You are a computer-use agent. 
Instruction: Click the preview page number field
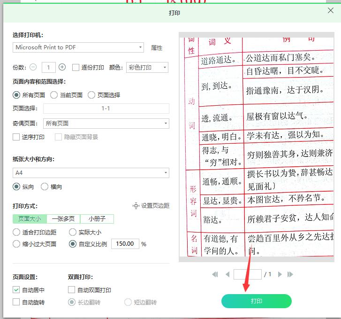248,274
